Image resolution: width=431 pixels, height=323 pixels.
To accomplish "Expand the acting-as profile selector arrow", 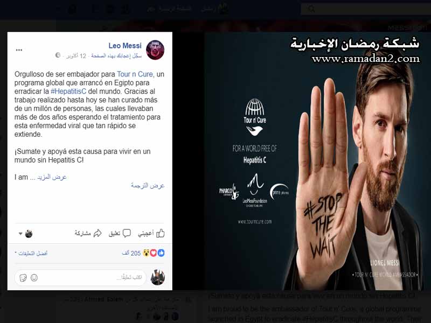I will pyautogui.click(x=20, y=234).
